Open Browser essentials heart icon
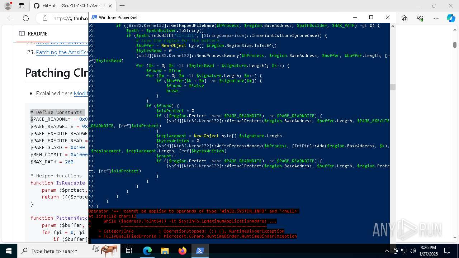Viewport: 459px width, 258px height. coord(420,18)
